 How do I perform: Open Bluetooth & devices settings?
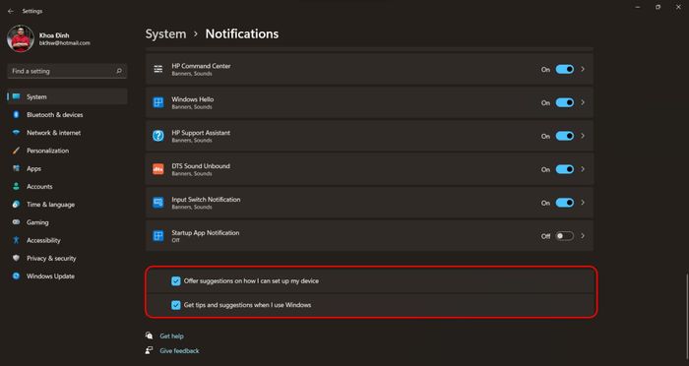click(67, 115)
